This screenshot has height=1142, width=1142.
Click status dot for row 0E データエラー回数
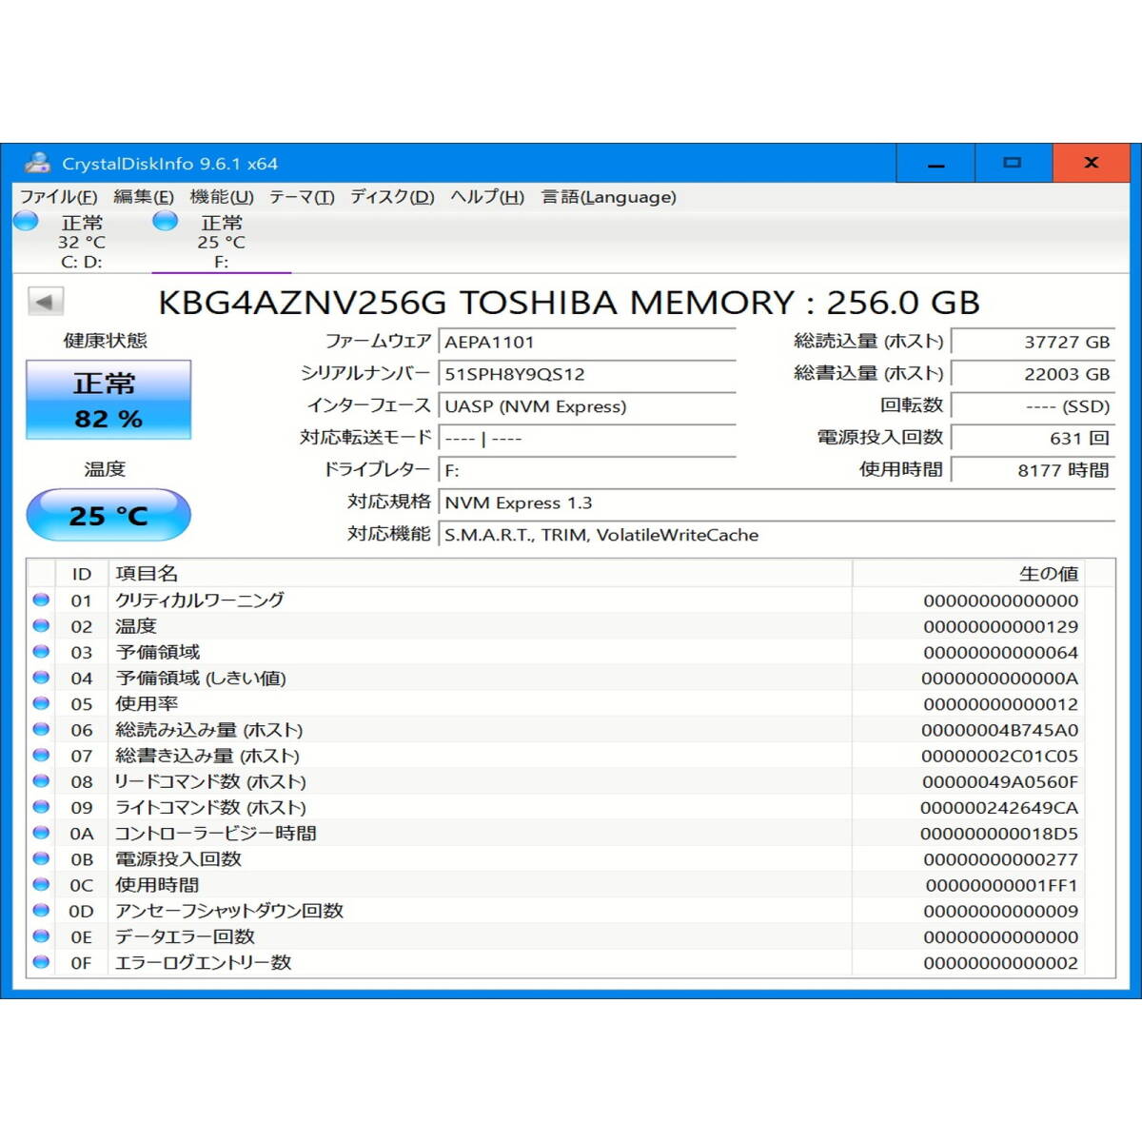click(x=41, y=935)
